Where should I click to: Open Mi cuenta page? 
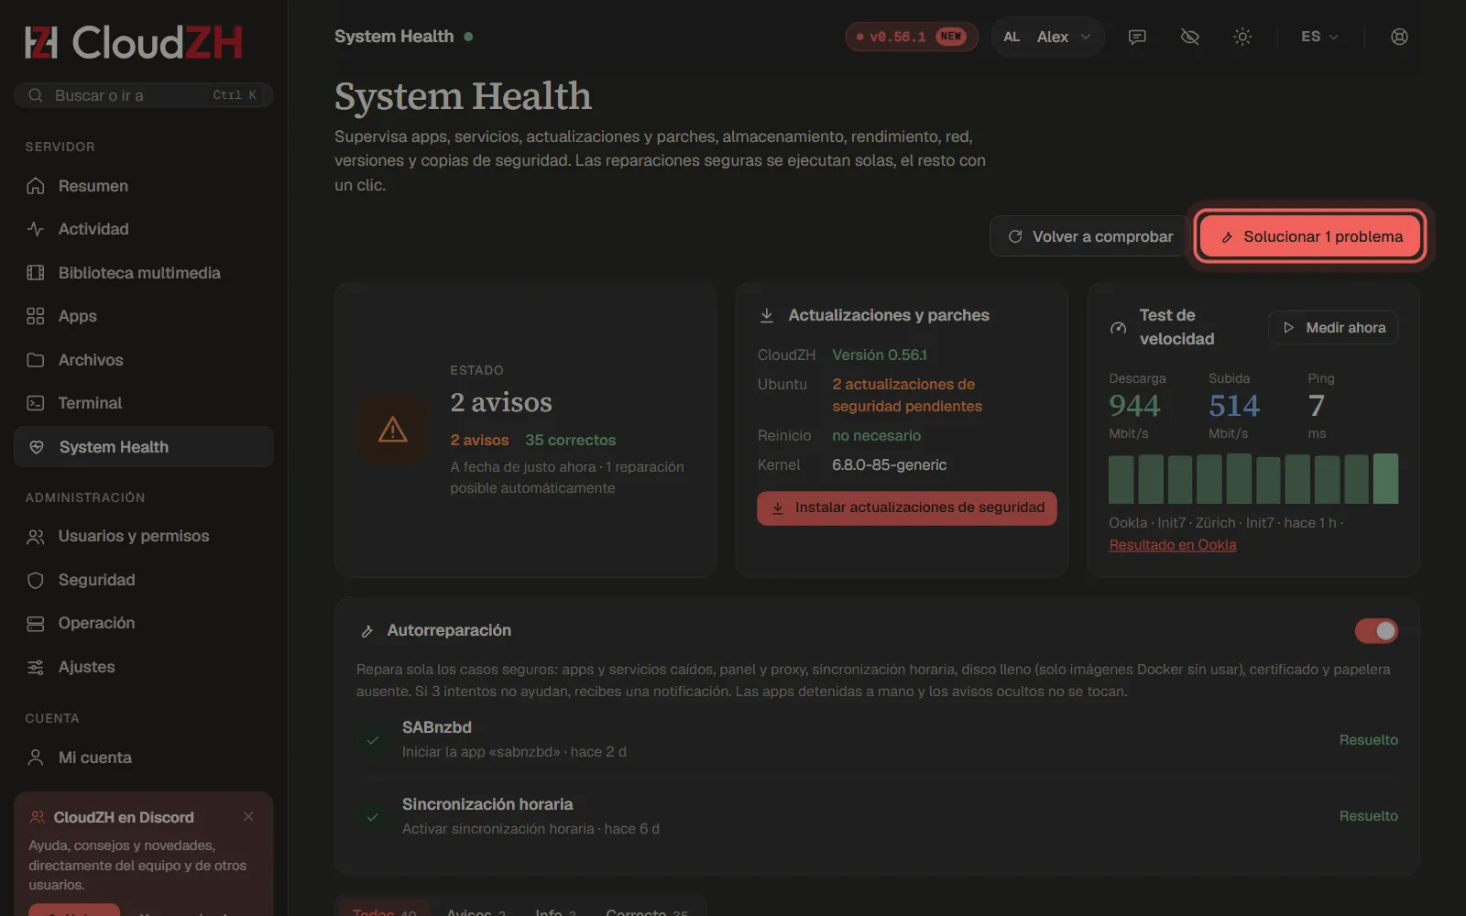tap(143, 758)
